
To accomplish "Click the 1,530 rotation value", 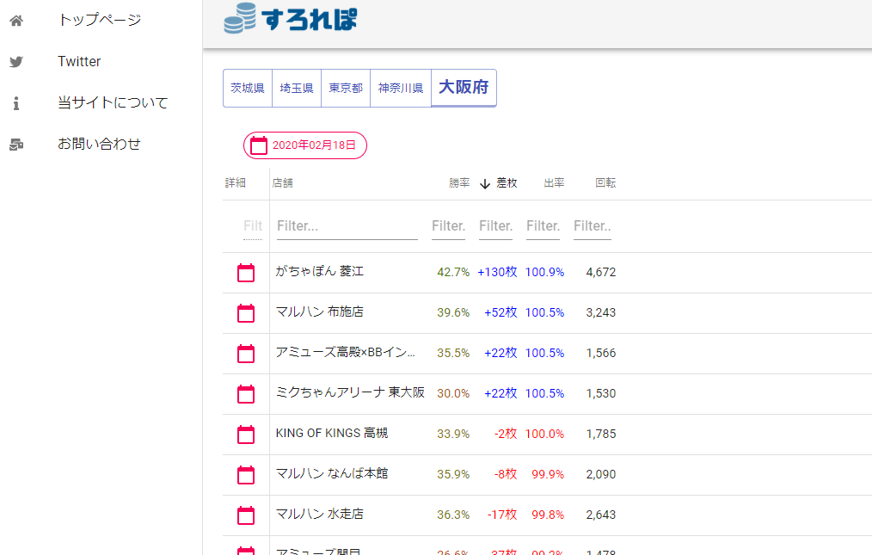I will tap(601, 393).
